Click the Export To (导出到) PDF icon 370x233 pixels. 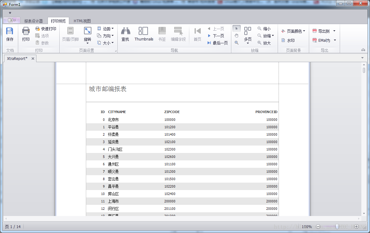coord(314,31)
